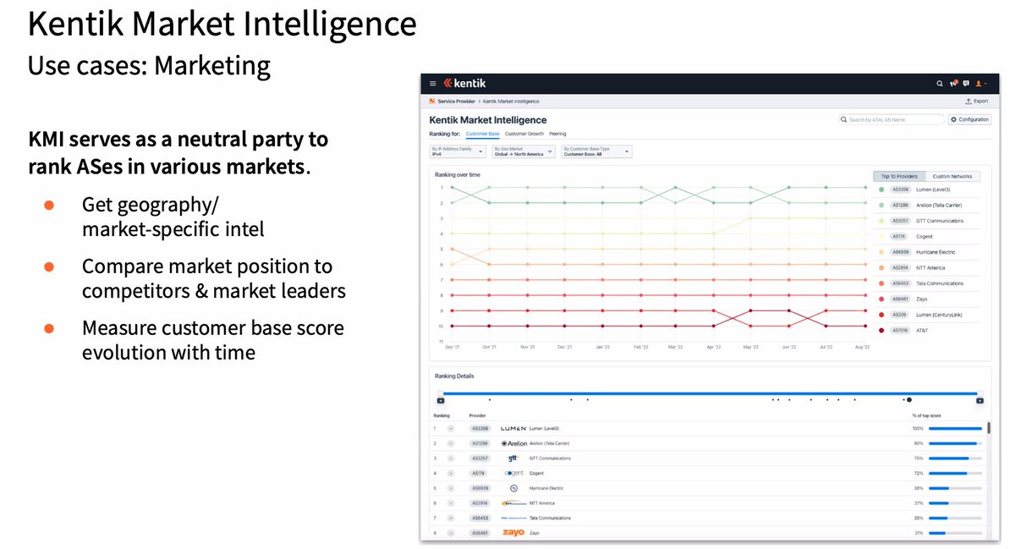Click AT&T legend color dot
1015x549 pixels.
[x=881, y=330]
